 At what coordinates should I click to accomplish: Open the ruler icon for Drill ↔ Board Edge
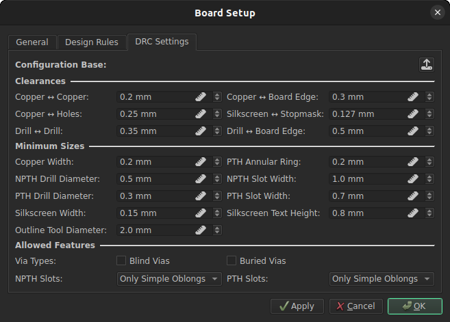[413, 131]
